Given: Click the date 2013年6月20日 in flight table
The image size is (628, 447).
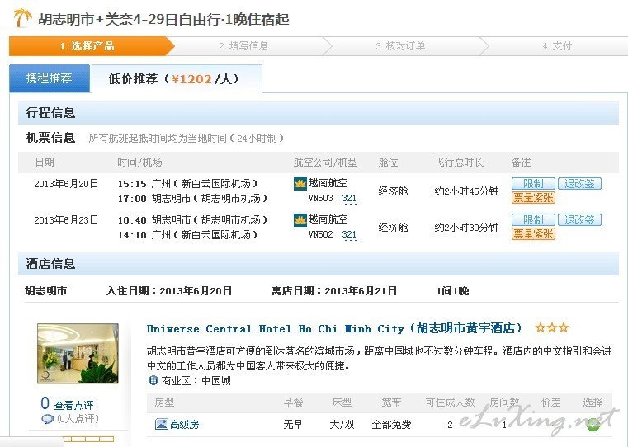Looking at the screenshot, I should click(x=66, y=184).
